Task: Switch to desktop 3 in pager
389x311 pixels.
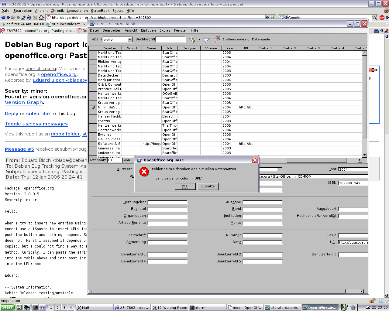Action: [64, 307]
